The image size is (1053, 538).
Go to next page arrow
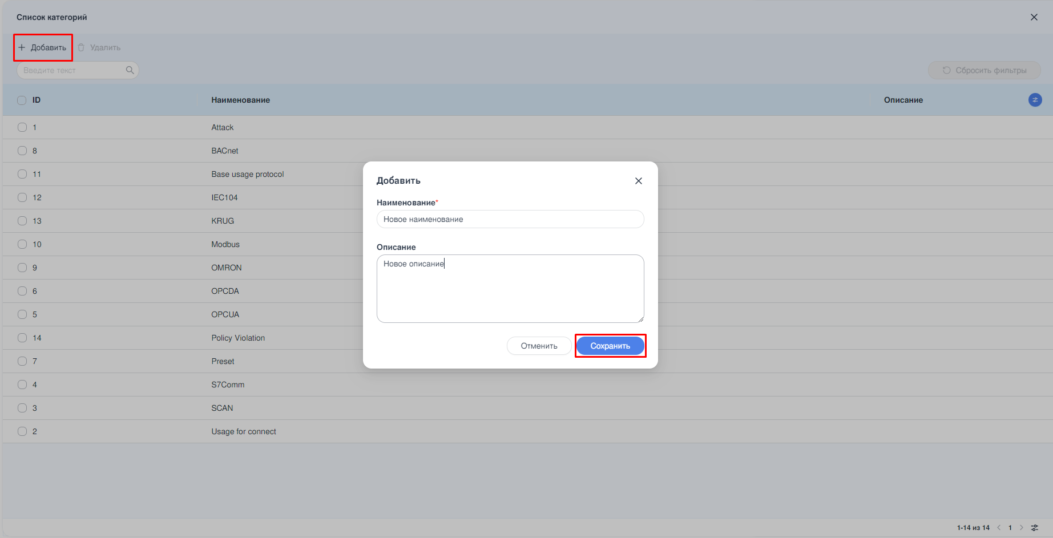tap(1022, 528)
